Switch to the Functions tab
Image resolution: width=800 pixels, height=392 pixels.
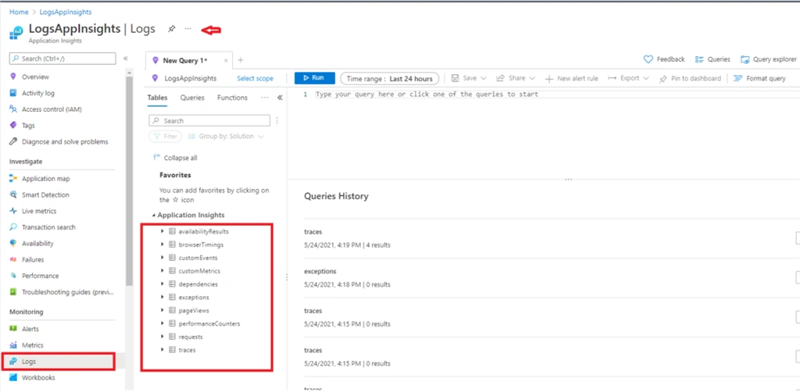(x=232, y=98)
